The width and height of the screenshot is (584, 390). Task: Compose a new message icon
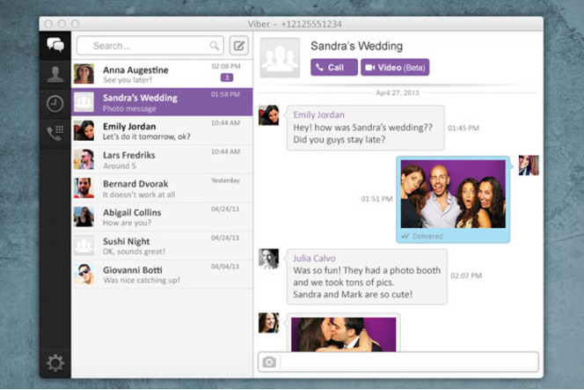(x=239, y=46)
